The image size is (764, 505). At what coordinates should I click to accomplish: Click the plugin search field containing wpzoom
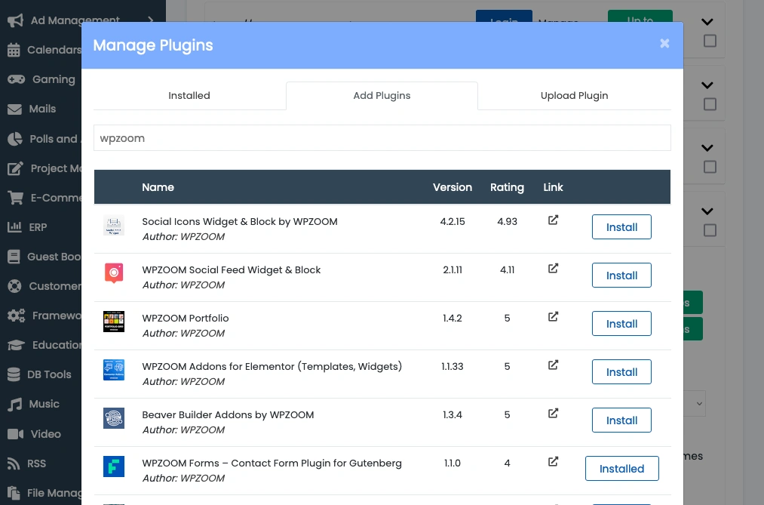tap(382, 138)
